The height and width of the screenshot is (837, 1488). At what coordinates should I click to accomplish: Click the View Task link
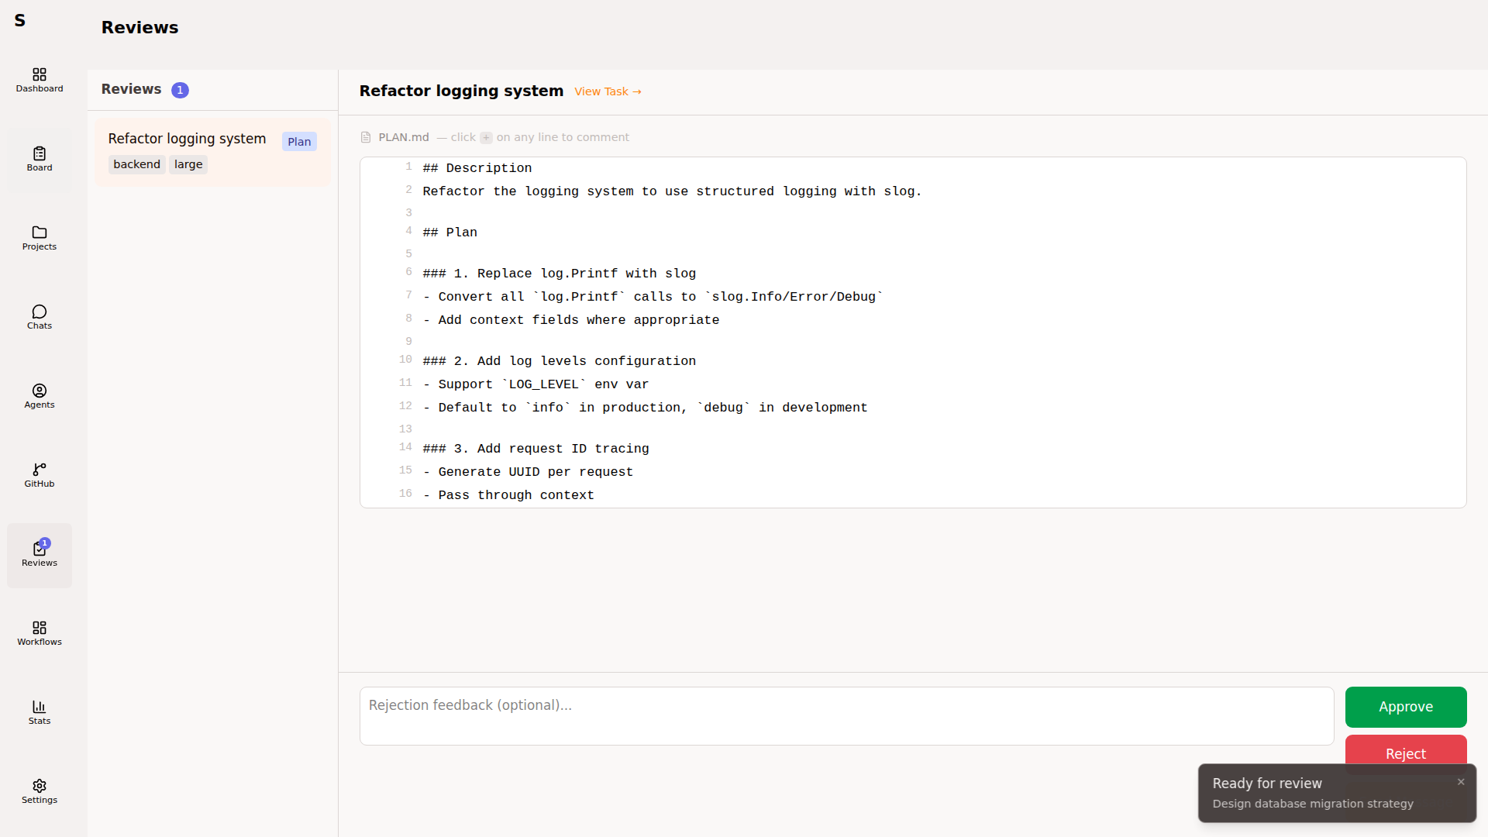pos(608,91)
